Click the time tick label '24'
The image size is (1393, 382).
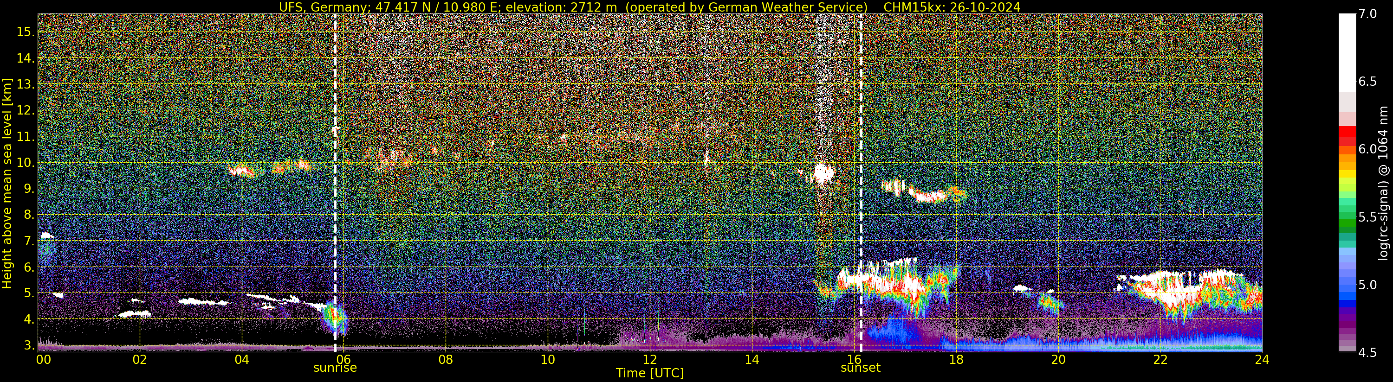(x=1262, y=359)
